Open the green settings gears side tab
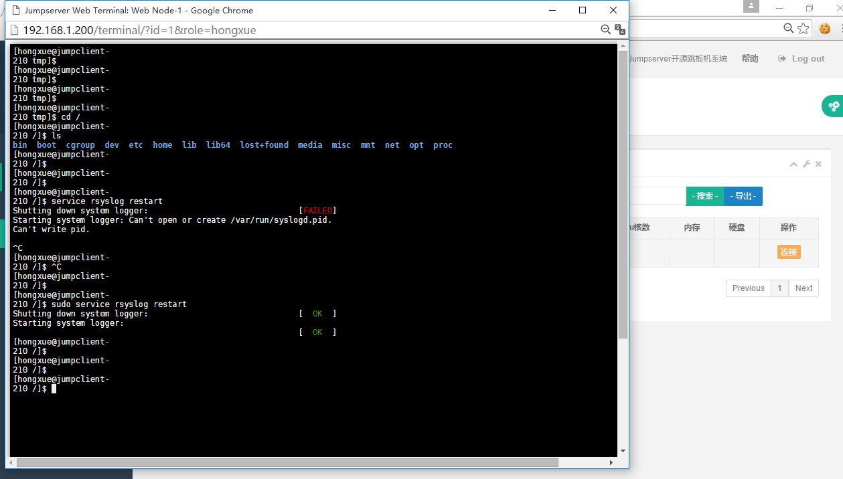843x479 pixels. point(833,106)
